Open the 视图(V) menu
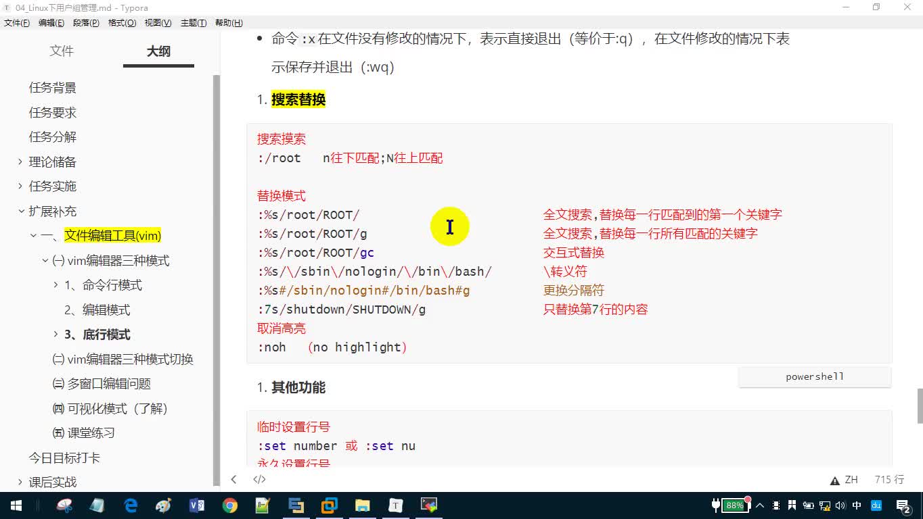The height and width of the screenshot is (519, 923). (x=158, y=23)
